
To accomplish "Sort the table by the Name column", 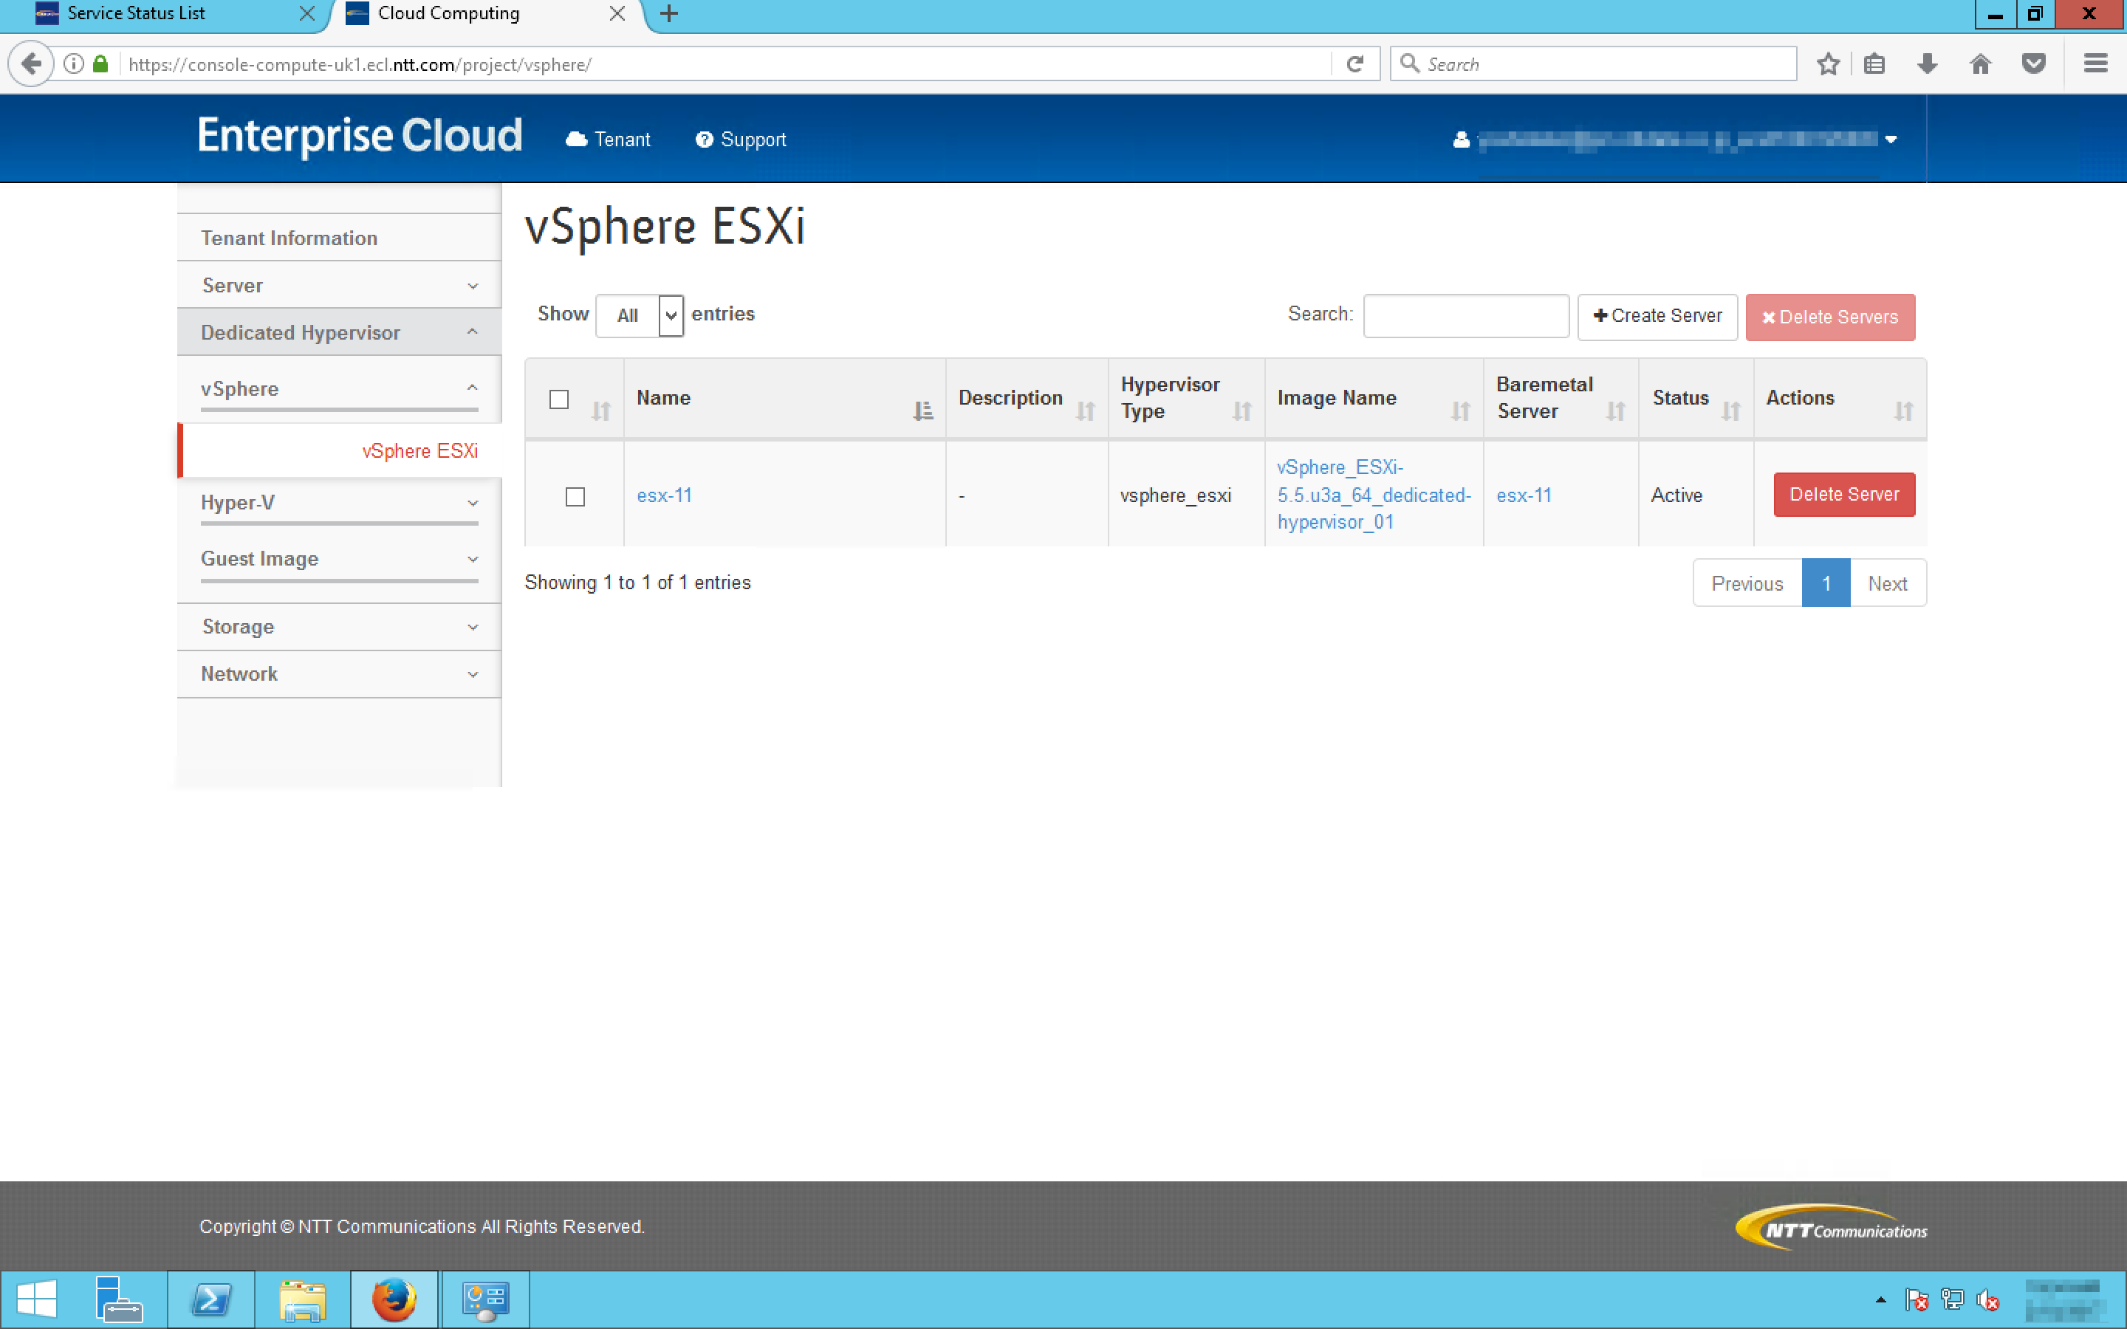I will 784,398.
